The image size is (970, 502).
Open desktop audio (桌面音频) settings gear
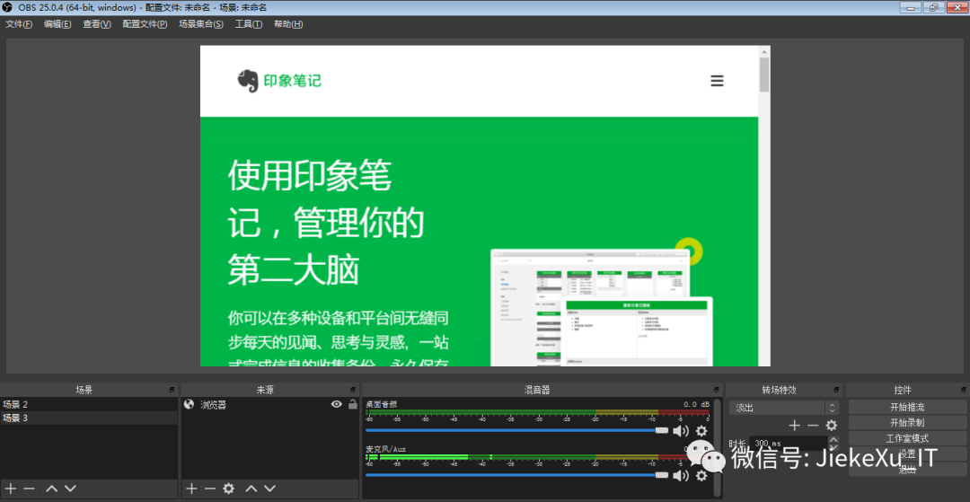click(x=701, y=431)
